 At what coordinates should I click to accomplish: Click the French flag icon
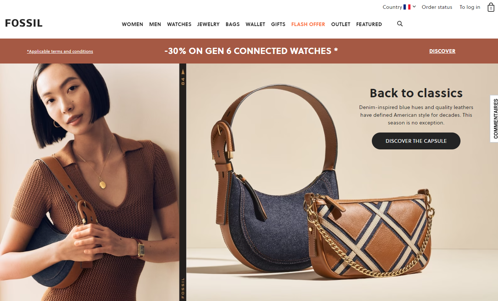click(407, 7)
